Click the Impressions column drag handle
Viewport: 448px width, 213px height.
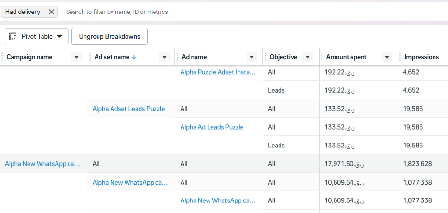pyautogui.click(x=400, y=57)
